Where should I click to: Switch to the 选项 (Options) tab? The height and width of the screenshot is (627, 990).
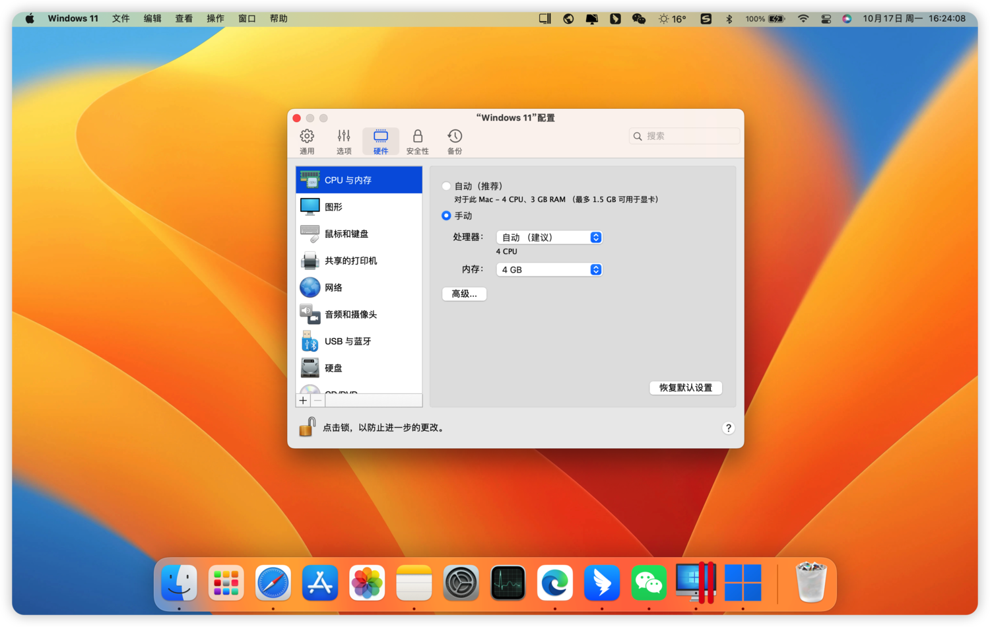(x=344, y=142)
